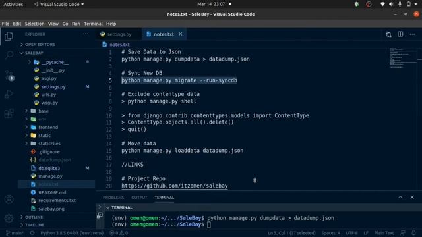Screen dimensions: 422x237
Task: Open the Search view in activity bar
Action: [9, 55]
